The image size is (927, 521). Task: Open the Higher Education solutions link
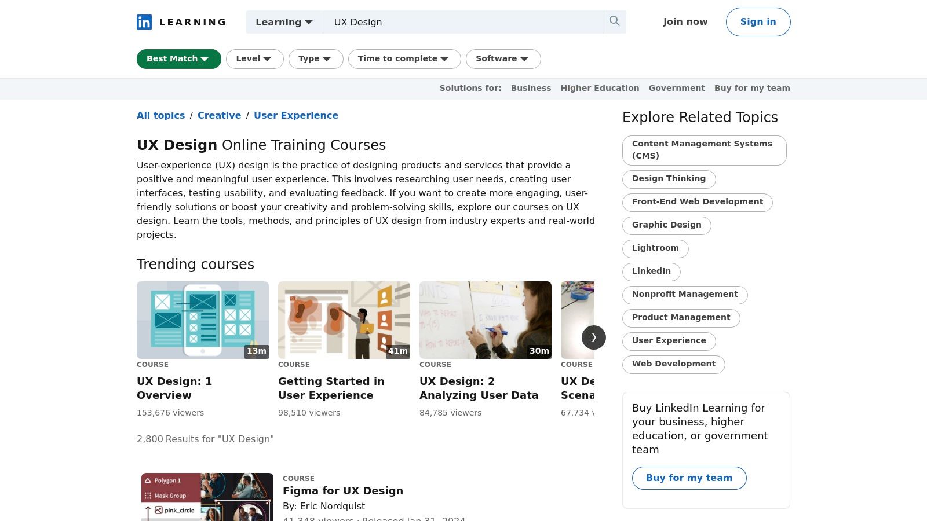click(x=600, y=88)
